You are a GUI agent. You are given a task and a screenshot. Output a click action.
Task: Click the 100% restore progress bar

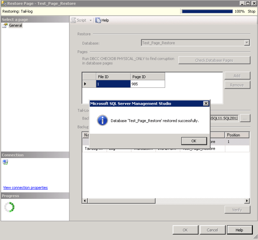pos(207,11)
